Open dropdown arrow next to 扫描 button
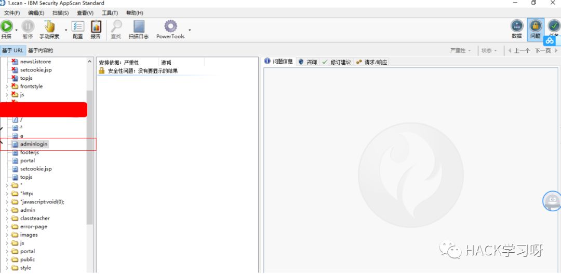Image resolution: width=561 pixels, height=275 pixels. tap(17, 30)
